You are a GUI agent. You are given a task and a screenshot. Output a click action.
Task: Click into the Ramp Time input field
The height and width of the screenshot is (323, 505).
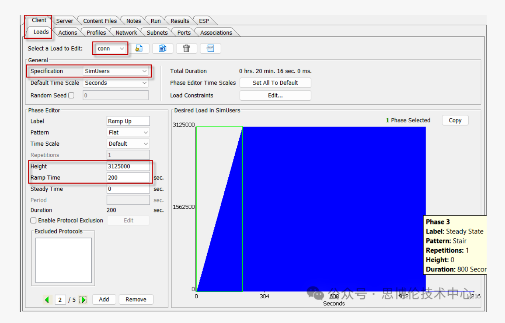click(128, 178)
